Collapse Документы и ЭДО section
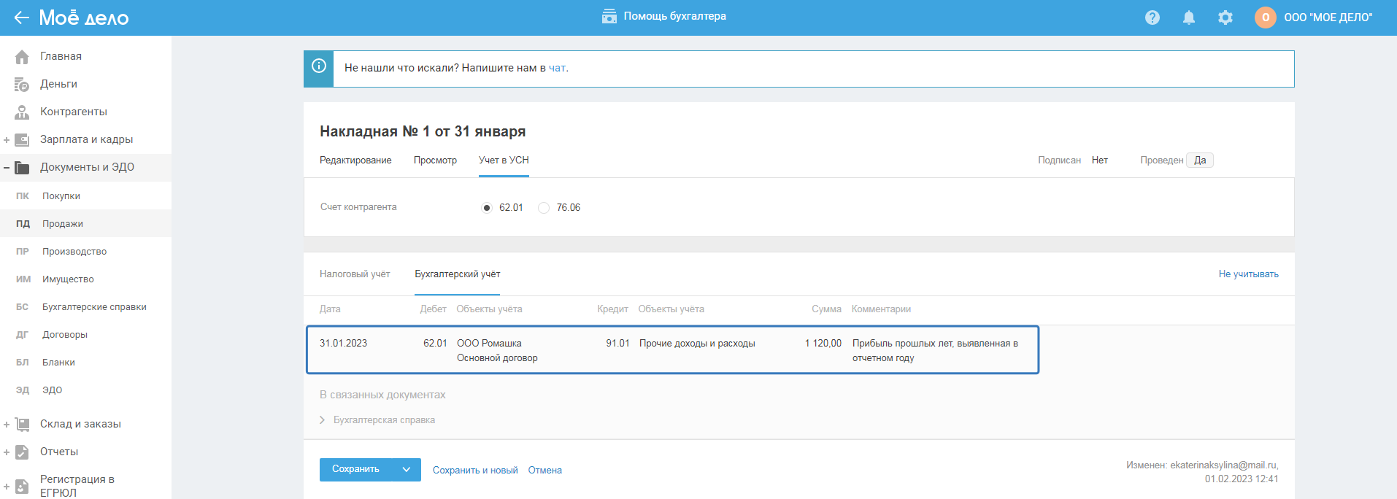 [7, 168]
